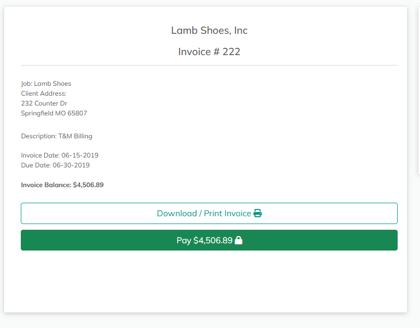The width and height of the screenshot is (420, 328).
Task: Click the lock icon on Pay button
Action: coord(239,241)
